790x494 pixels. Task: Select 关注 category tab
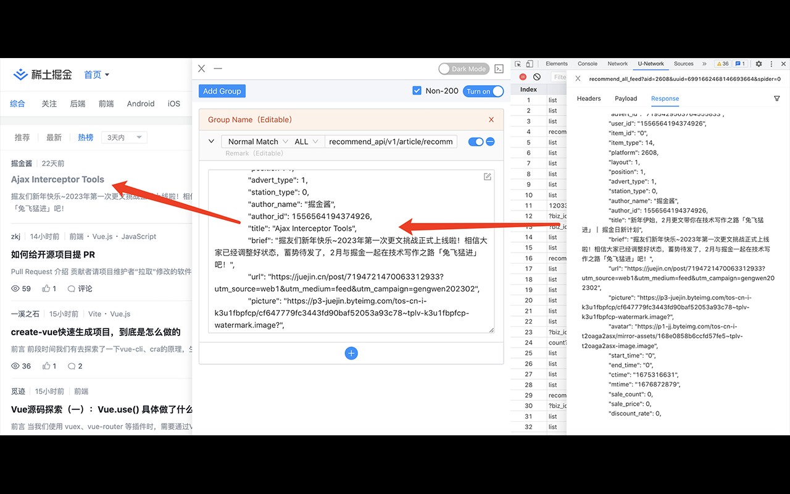[x=49, y=104]
